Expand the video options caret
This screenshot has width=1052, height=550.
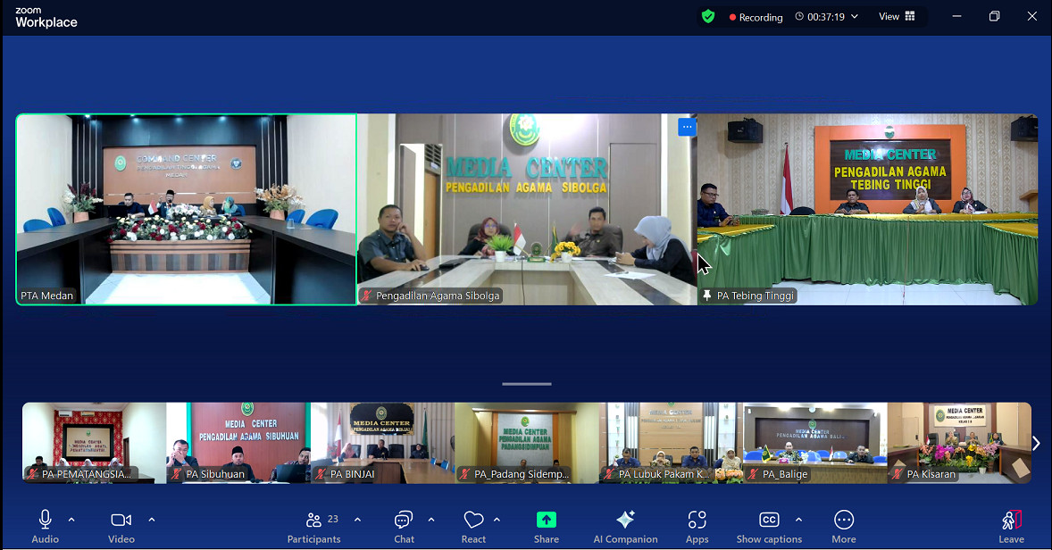[x=152, y=520]
